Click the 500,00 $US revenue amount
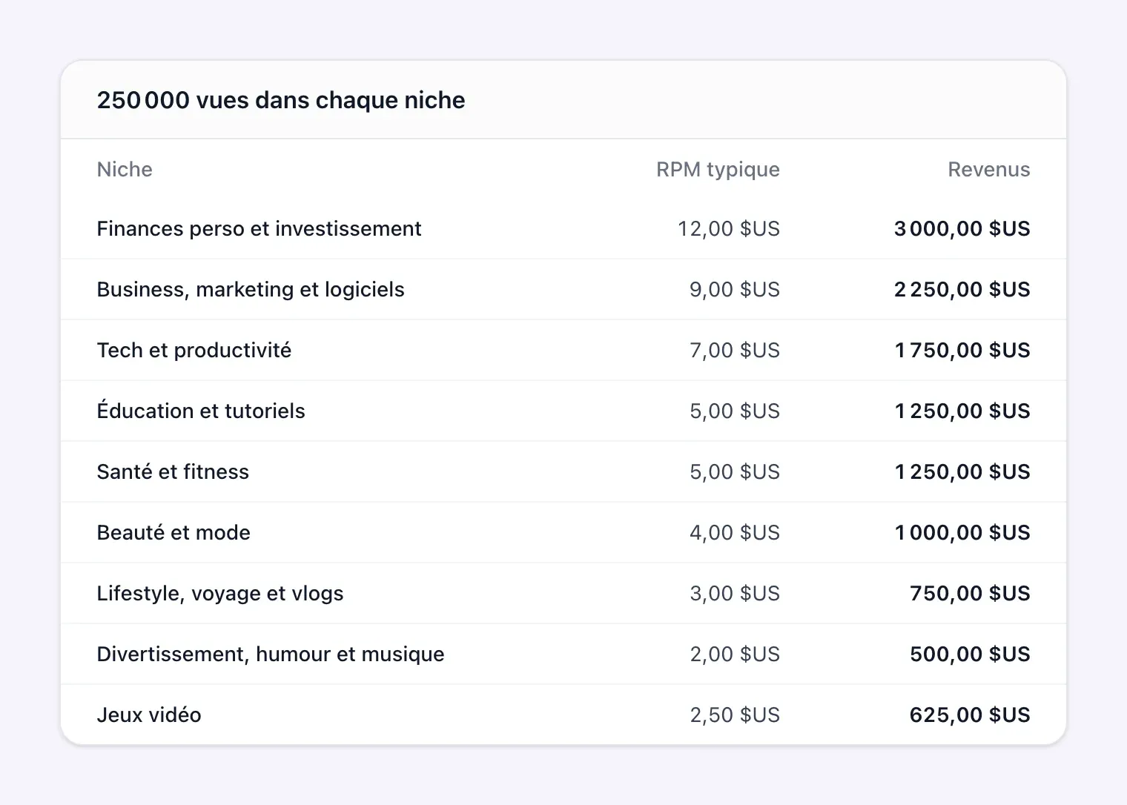Image resolution: width=1127 pixels, height=805 pixels. (x=970, y=654)
